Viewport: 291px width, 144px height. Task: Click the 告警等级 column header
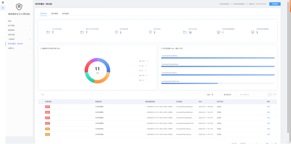(48, 102)
